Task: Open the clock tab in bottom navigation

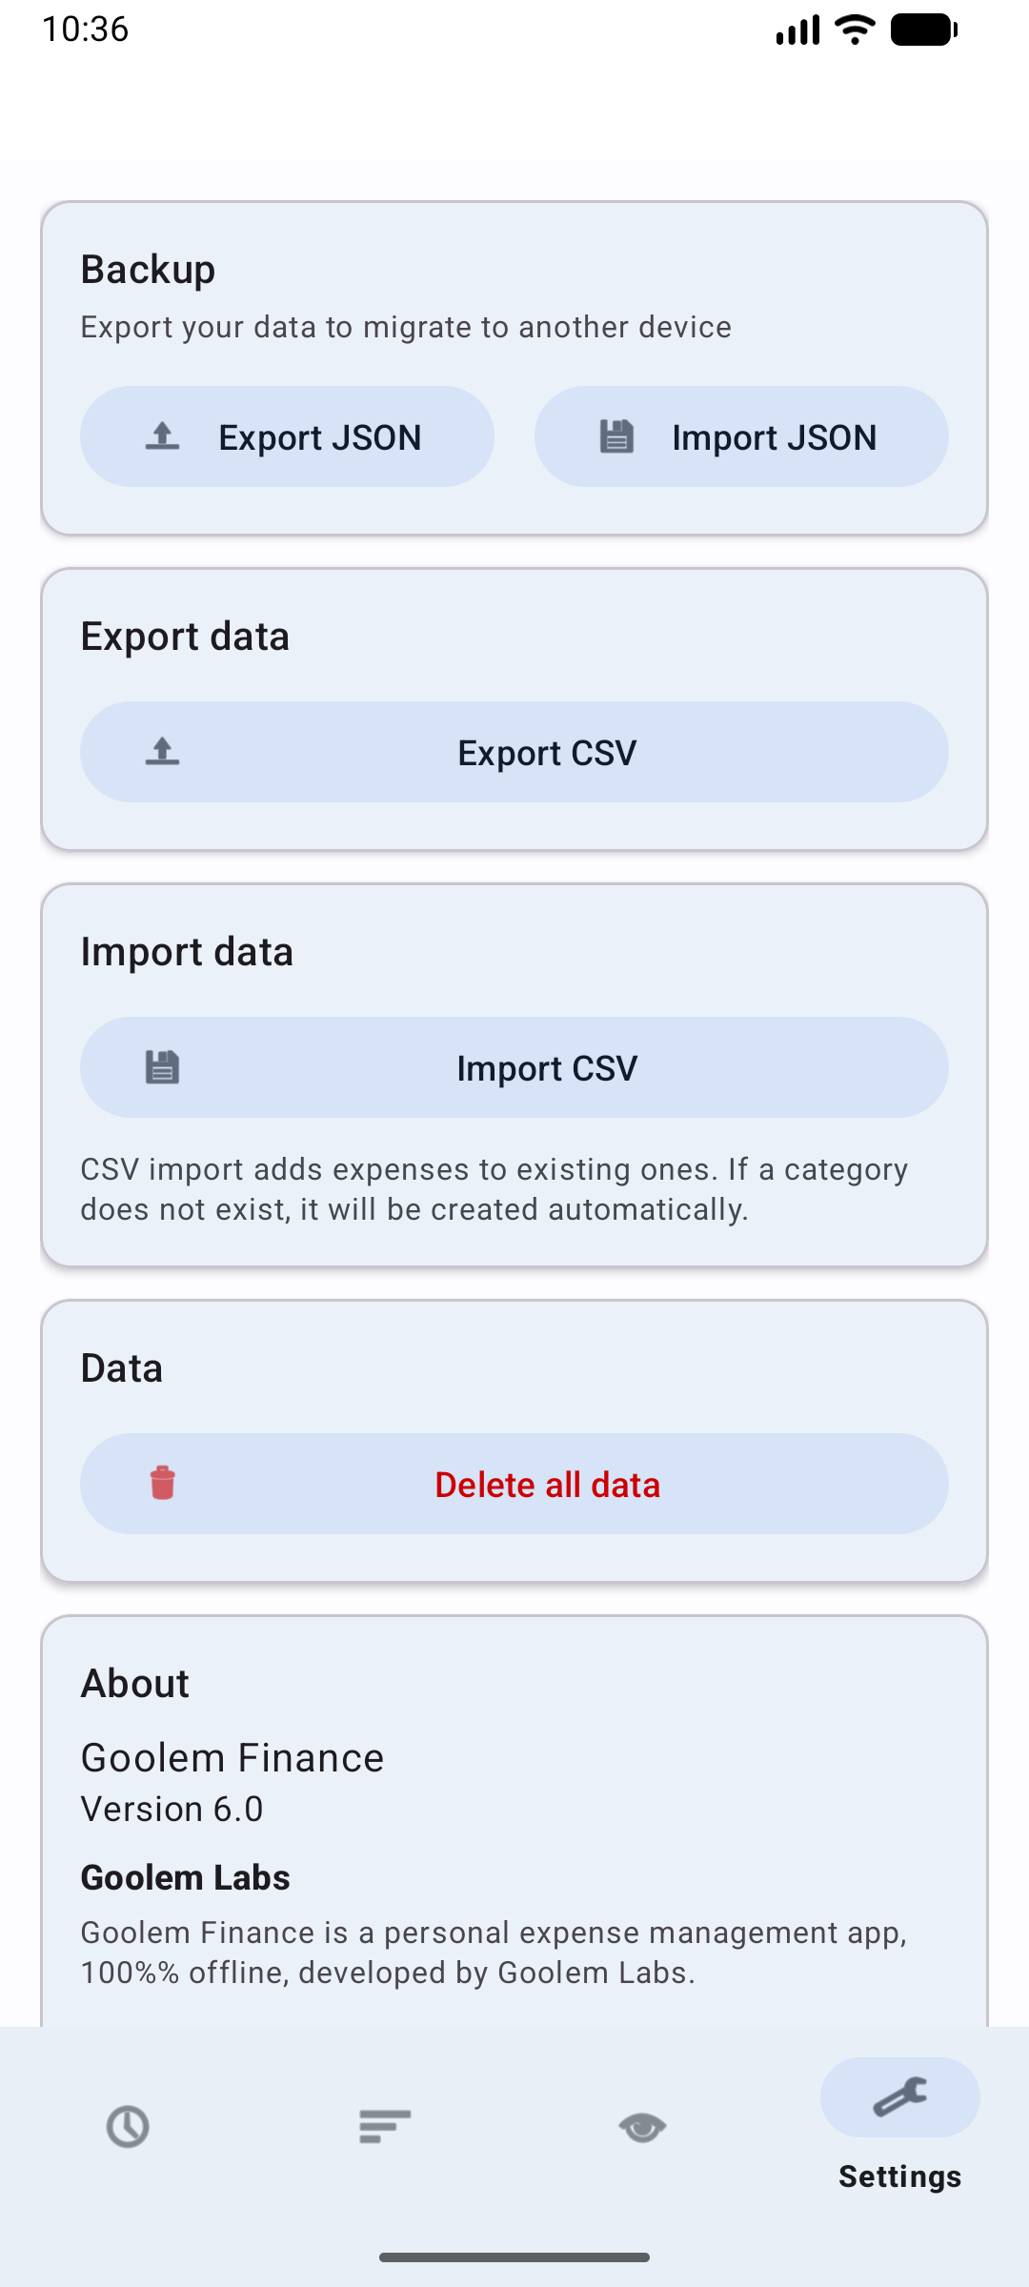Action: point(128,2127)
